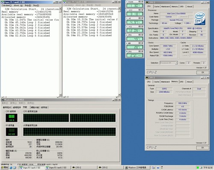214x170 pixels.
Task: Click the gray rectangular button on the +12 widget
Action: pos(140,26)
